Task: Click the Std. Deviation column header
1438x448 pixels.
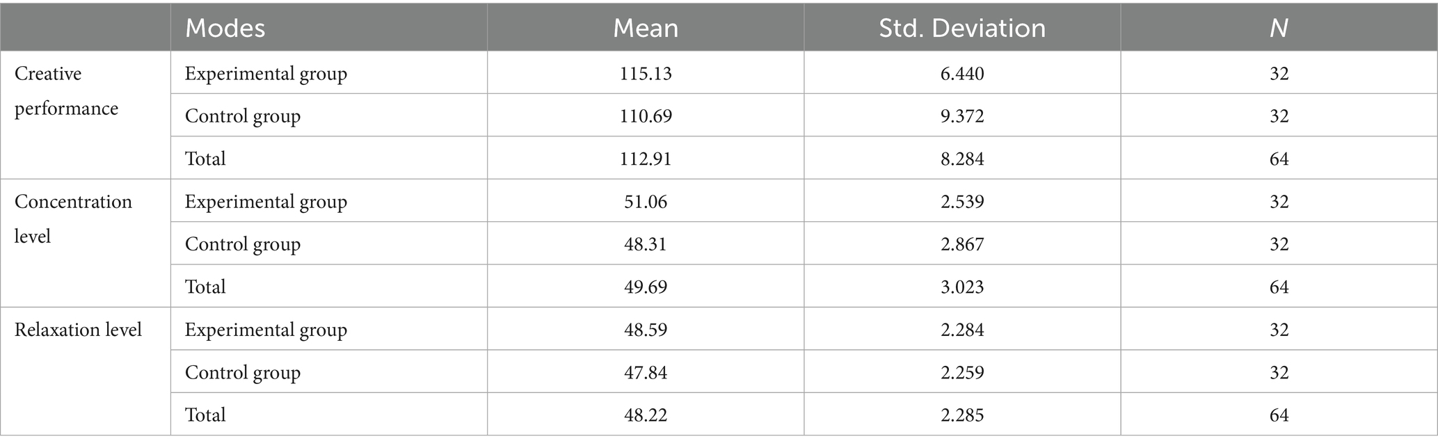Action: pyautogui.click(x=962, y=28)
